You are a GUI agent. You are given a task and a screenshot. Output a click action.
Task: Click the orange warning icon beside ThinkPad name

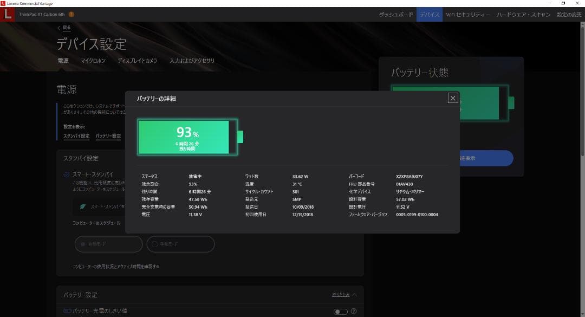[71, 15]
